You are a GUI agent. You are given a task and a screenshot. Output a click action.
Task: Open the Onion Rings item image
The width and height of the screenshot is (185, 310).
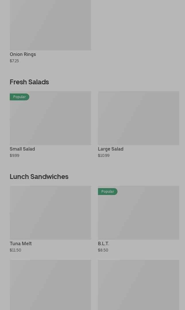tap(51, 25)
